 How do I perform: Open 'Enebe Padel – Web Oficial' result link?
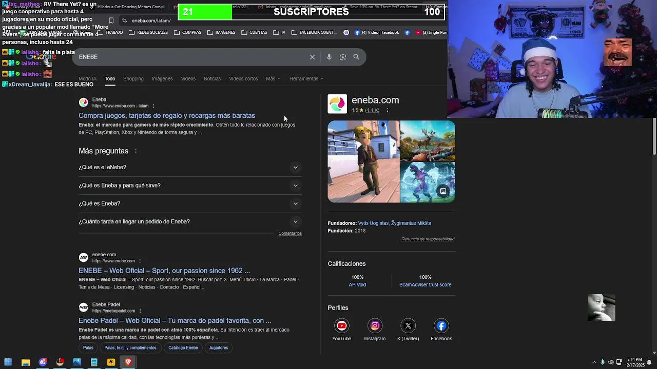pyautogui.click(x=175, y=320)
